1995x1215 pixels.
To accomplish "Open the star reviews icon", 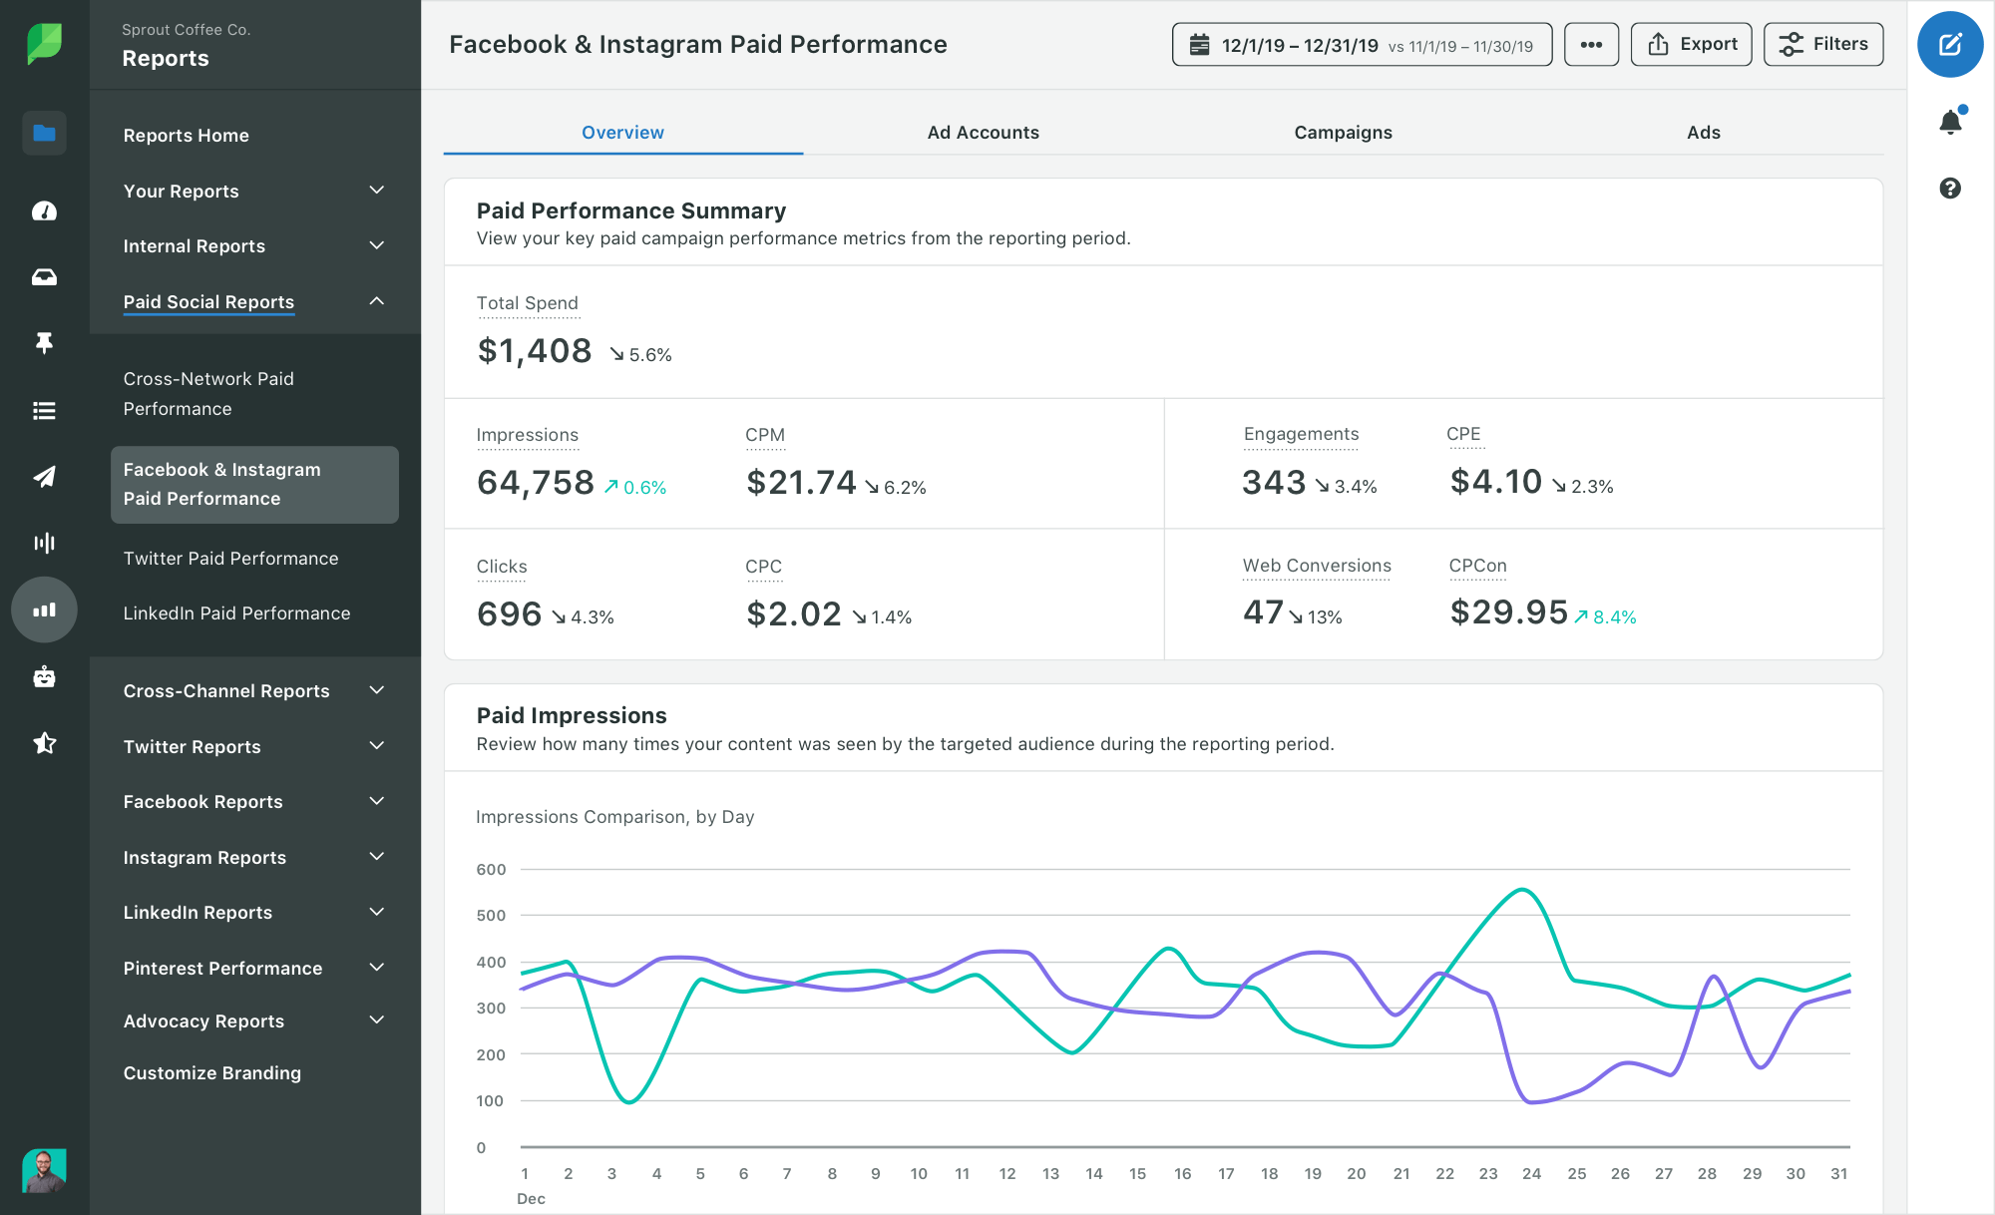I will pyautogui.click(x=44, y=743).
